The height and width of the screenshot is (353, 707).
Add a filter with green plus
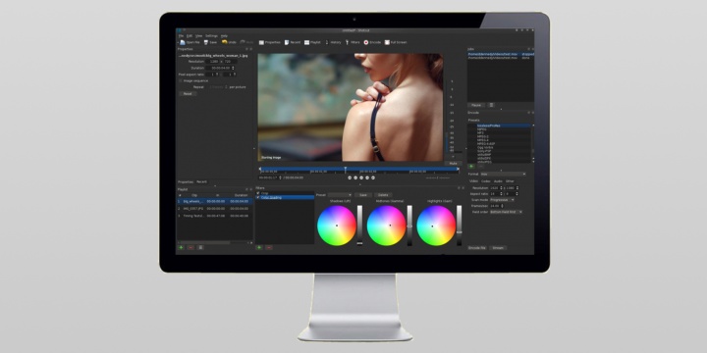259,248
